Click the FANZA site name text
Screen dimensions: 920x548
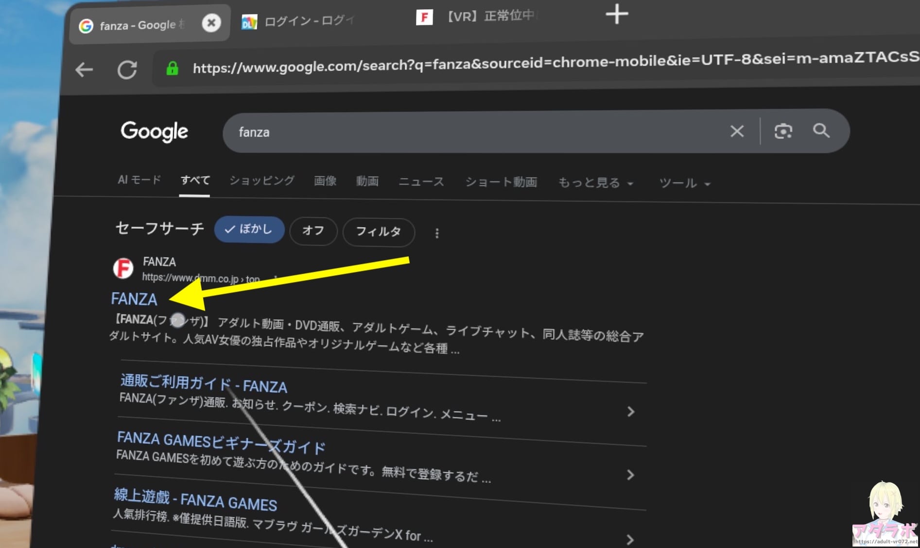tap(159, 262)
